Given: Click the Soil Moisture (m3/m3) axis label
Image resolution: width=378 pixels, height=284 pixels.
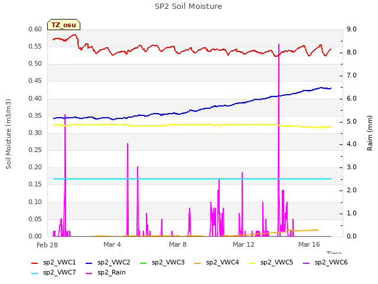Looking at the screenshot, I should (8, 134).
